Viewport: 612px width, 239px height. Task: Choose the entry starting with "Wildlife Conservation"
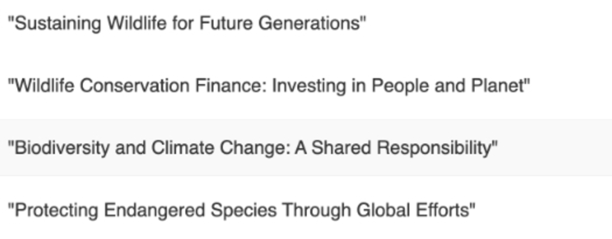coord(306,86)
